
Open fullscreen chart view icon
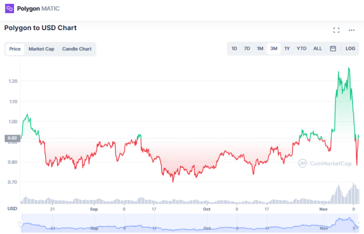pyautogui.click(x=336, y=30)
